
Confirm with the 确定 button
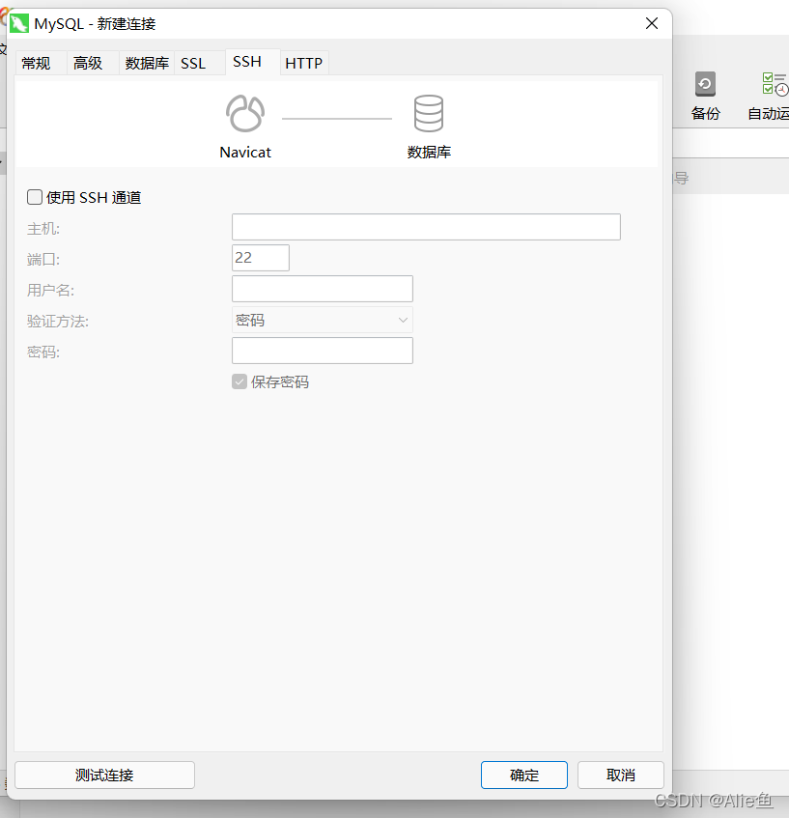point(524,775)
